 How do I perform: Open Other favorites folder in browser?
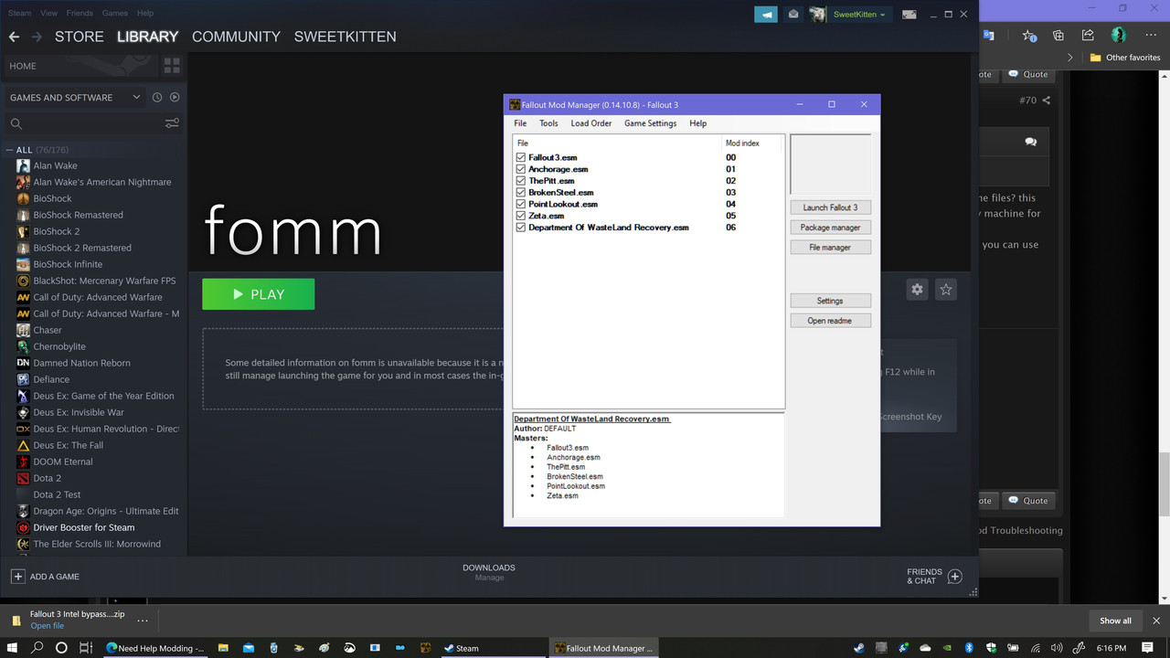(1125, 58)
